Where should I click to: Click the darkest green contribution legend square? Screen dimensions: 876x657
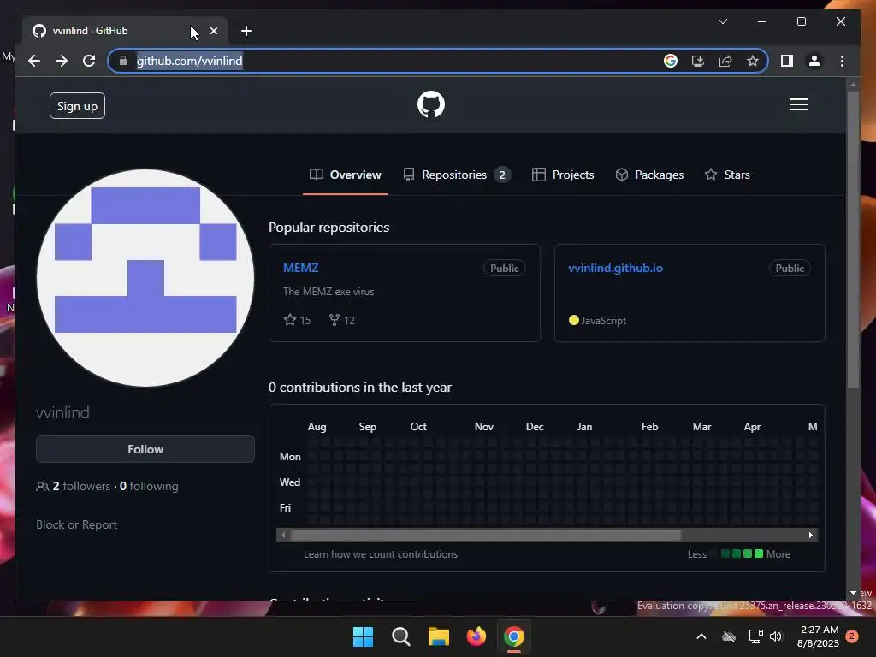pyautogui.click(x=725, y=553)
